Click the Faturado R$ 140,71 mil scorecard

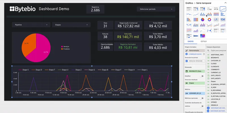tap(128, 36)
